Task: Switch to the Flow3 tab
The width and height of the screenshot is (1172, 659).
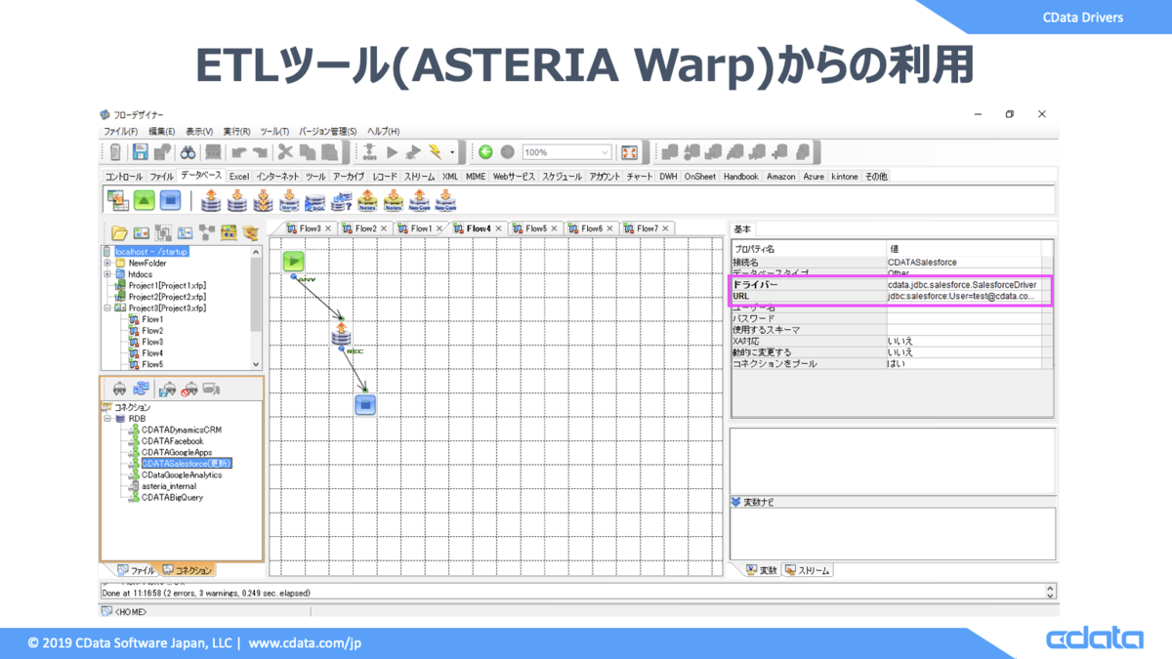Action: 310,228
